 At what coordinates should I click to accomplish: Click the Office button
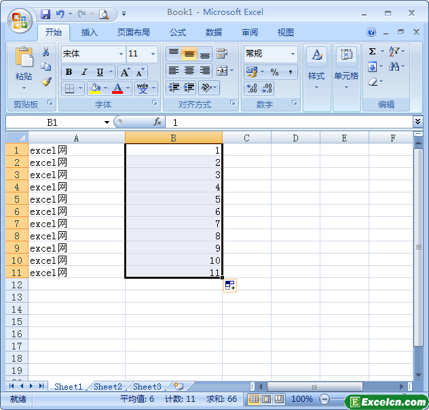(20, 21)
